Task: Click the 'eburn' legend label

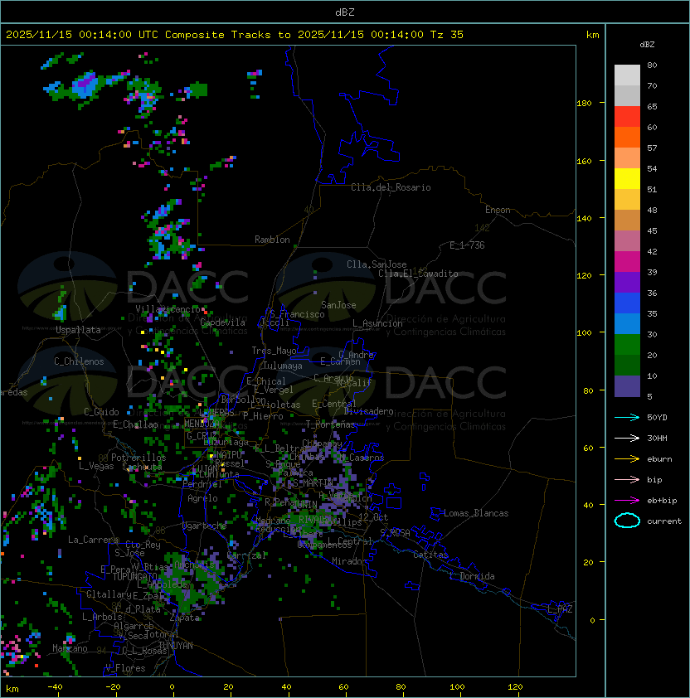Action: pos(659,459)
